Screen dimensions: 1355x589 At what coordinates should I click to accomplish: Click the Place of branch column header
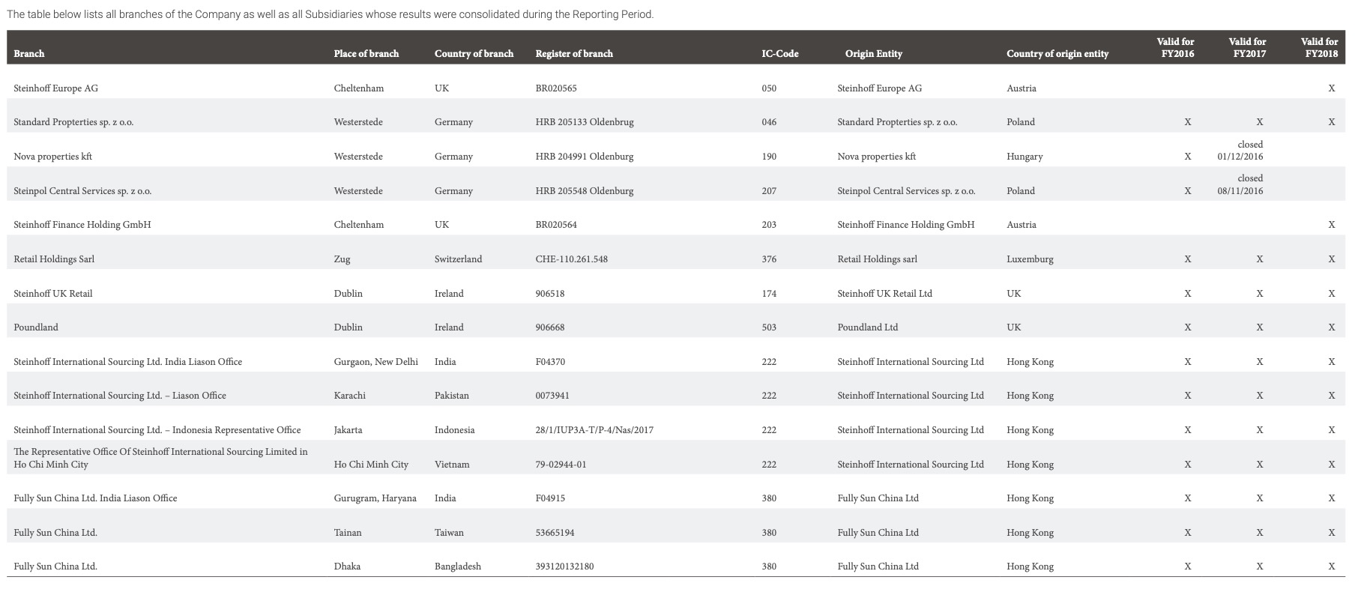tap(366, 54)
